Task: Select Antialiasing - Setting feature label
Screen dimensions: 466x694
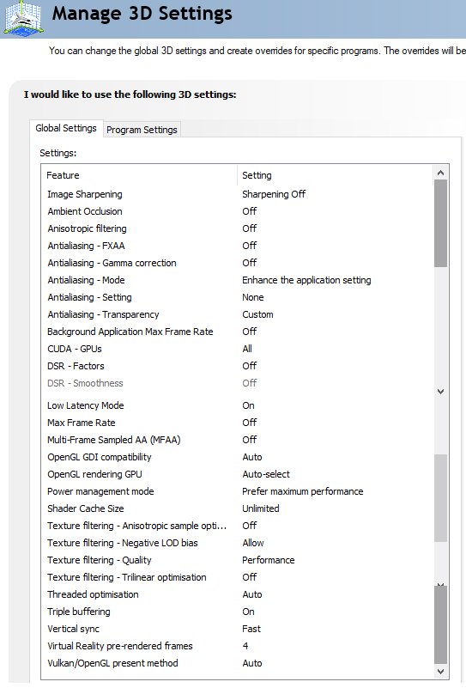Action: point(90,297)
